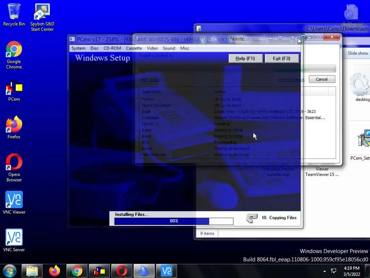Click the Ninite install progress bar
Screen dimensions: 370x278
(x=237, y=69)
